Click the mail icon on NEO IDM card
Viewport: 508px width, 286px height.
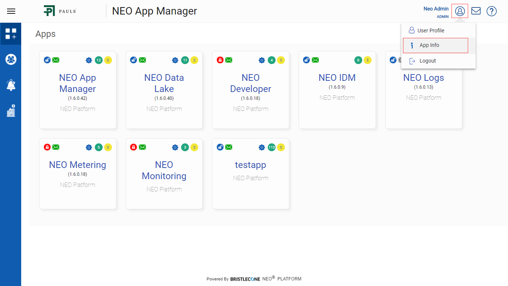click(x=315, y=60)
